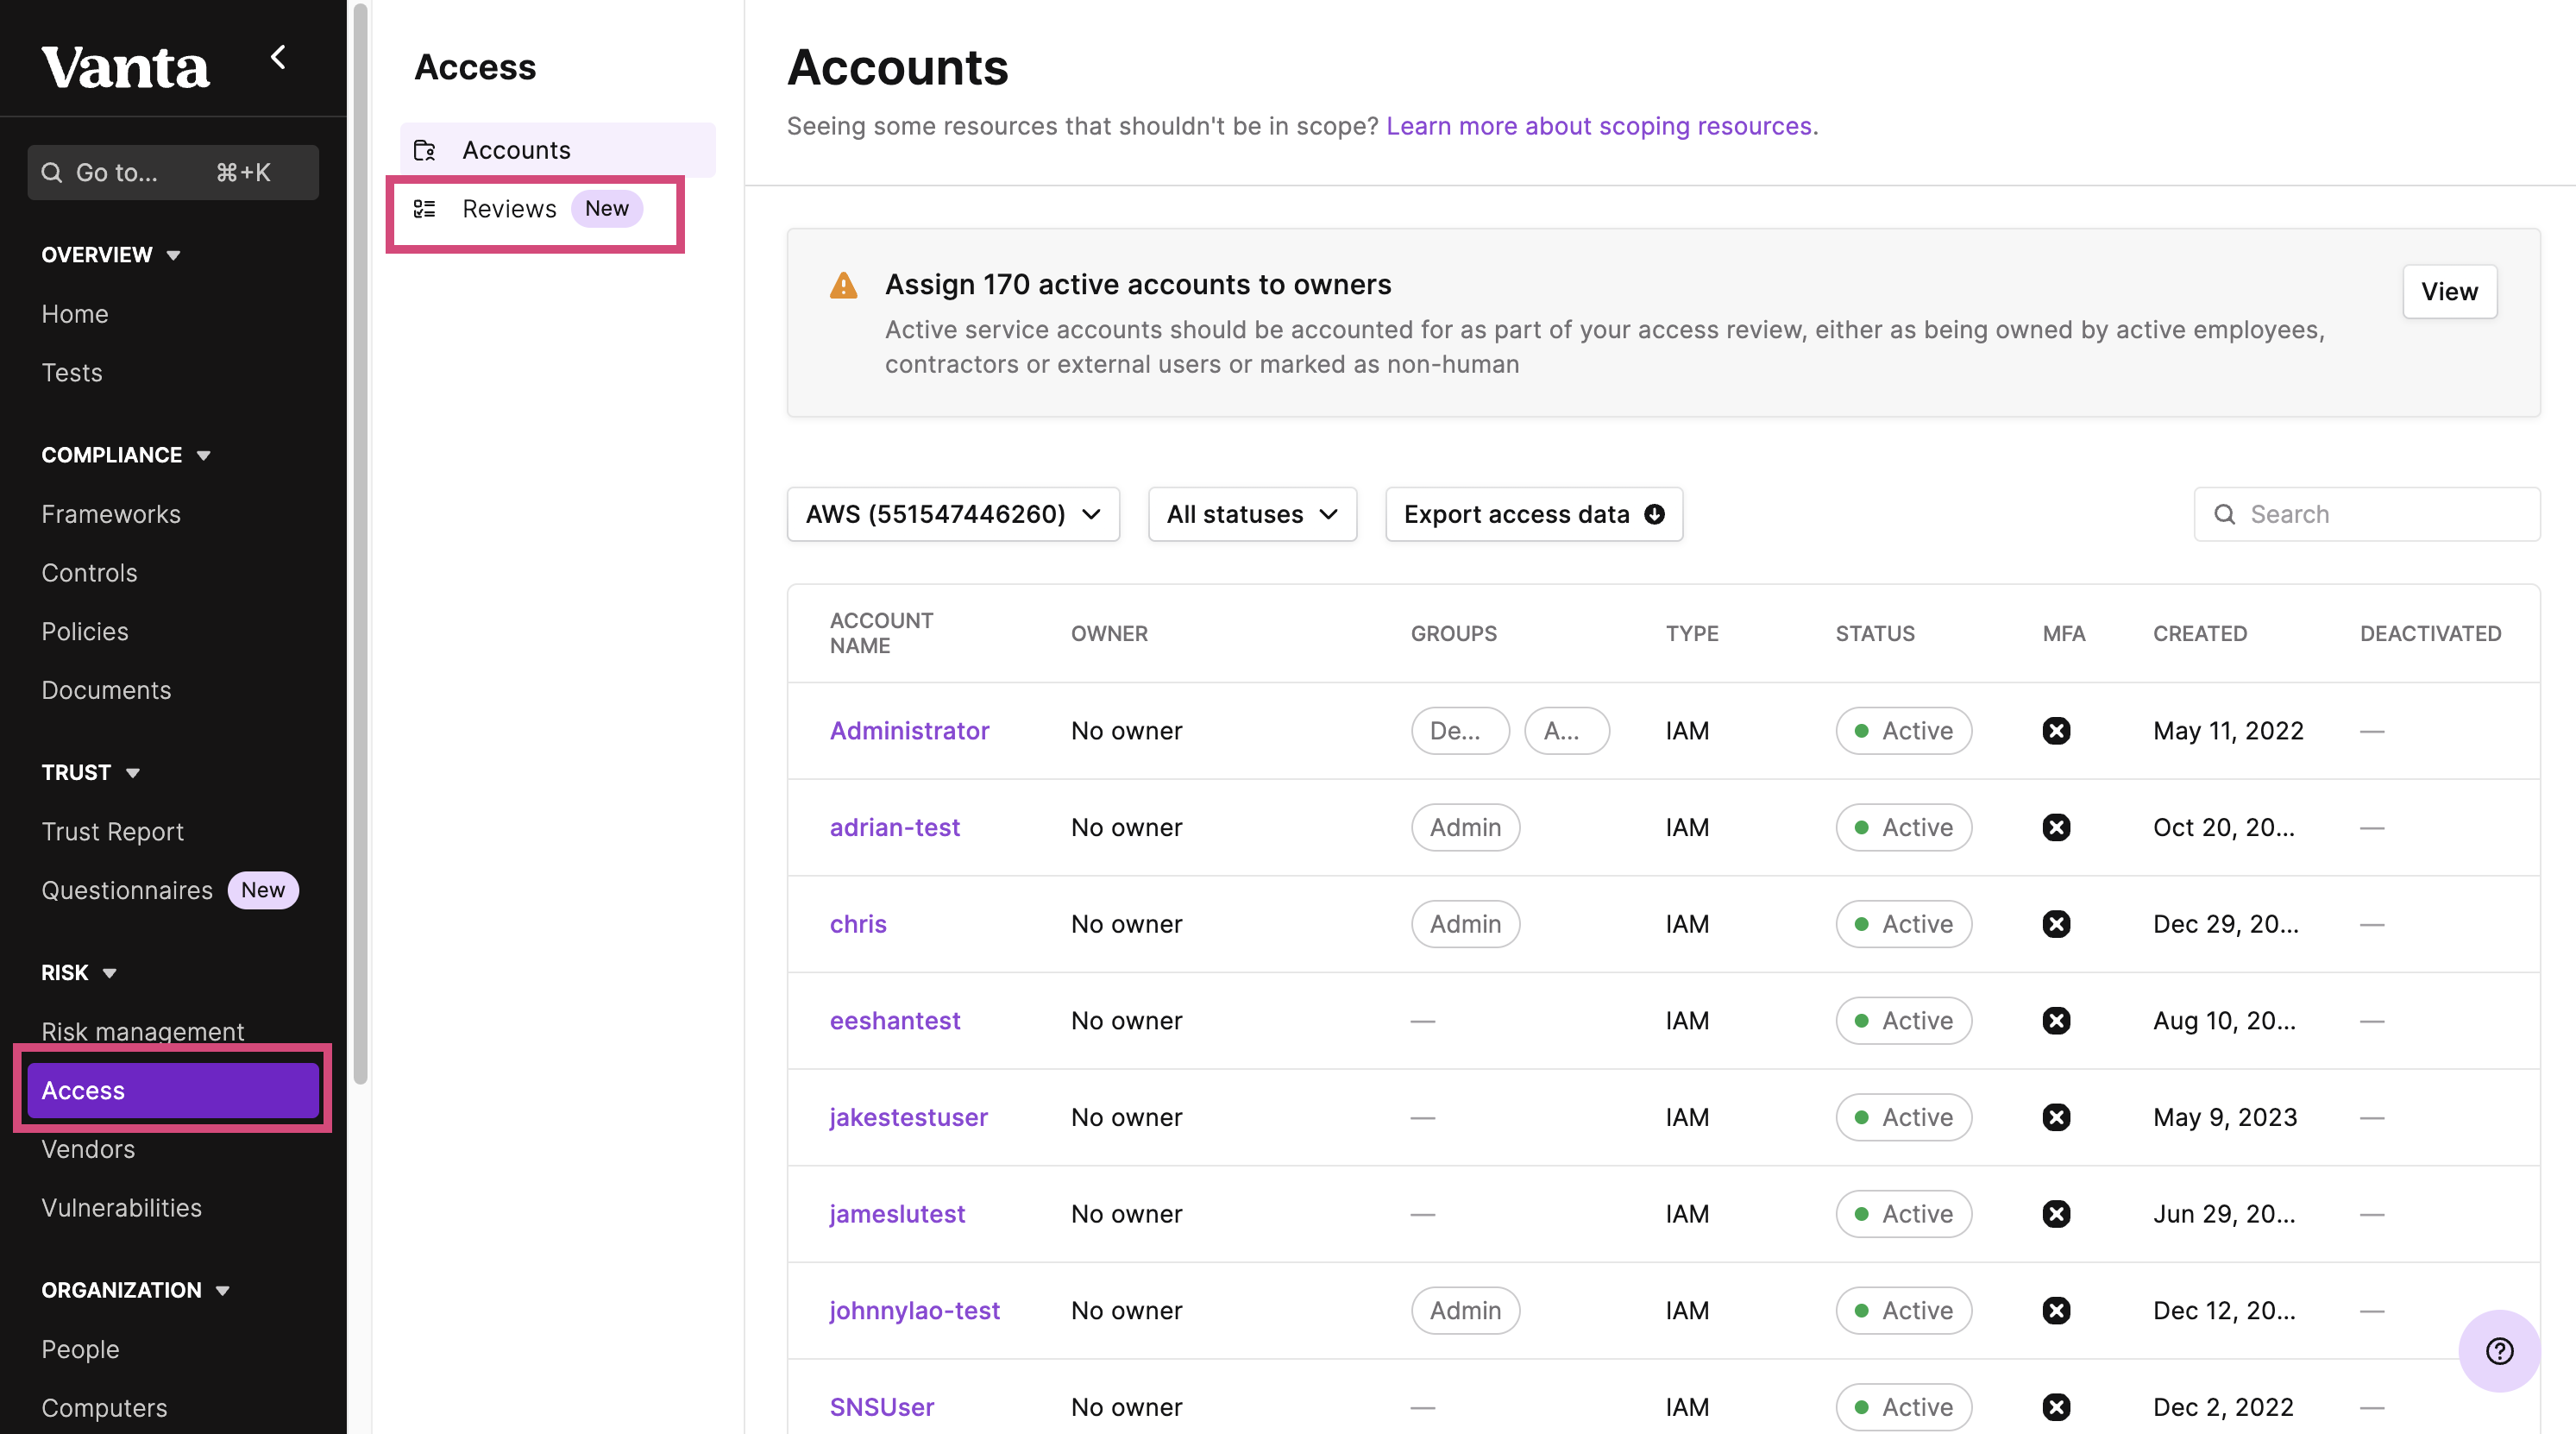
Task: Click the download icon on Export access data
Action: click(1655, 514)
